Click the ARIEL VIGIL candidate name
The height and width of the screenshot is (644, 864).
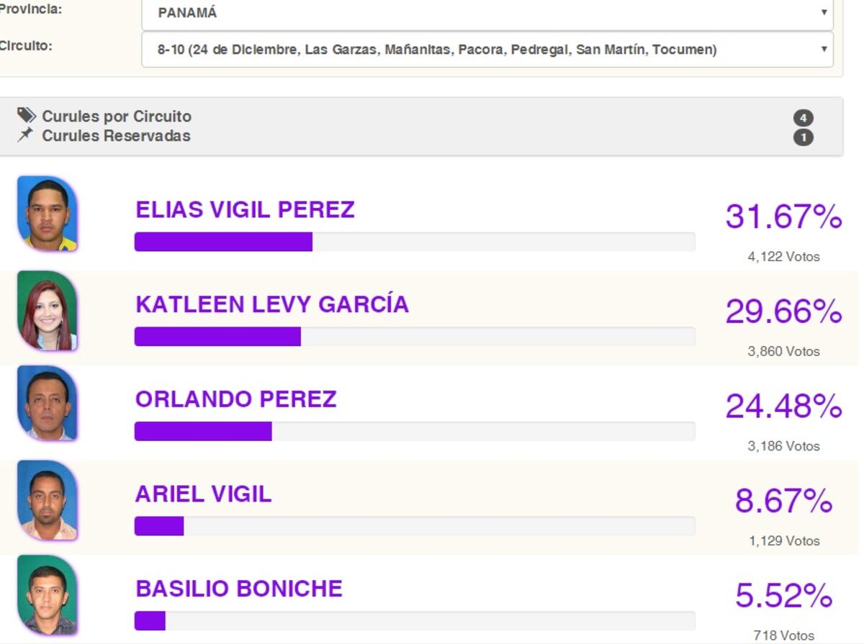click(x=204, y=494)
